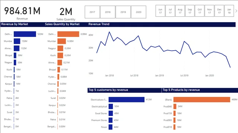
Task: Click the Jul 2018 axis label
Action: click(134, 75)
